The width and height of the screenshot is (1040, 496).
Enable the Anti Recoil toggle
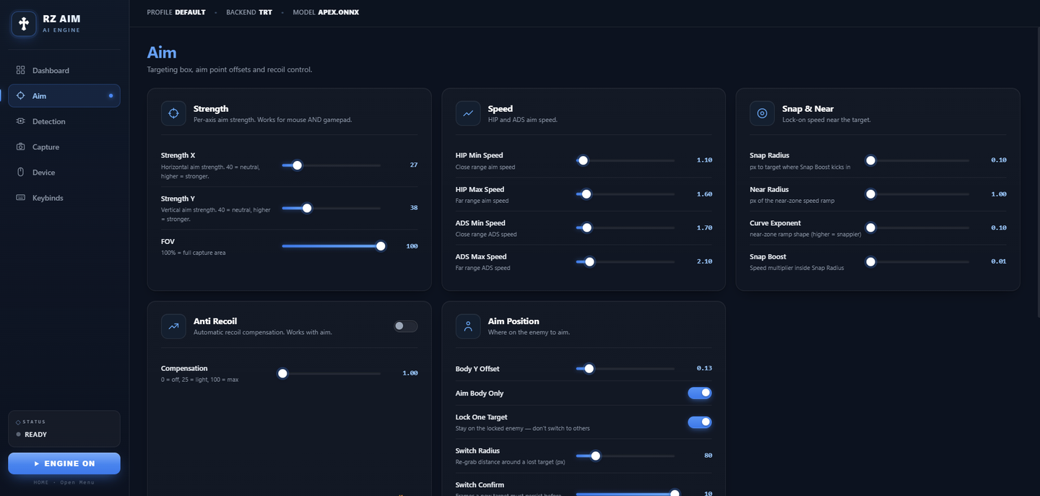coord(405,326)
